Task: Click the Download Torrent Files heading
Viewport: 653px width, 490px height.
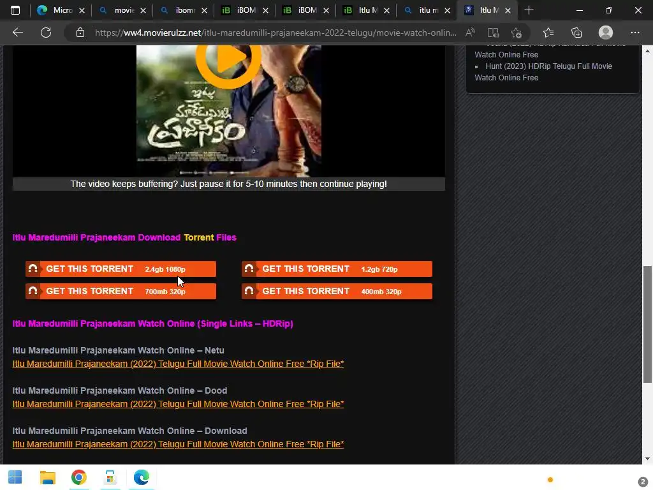Action: click(124, 237)
